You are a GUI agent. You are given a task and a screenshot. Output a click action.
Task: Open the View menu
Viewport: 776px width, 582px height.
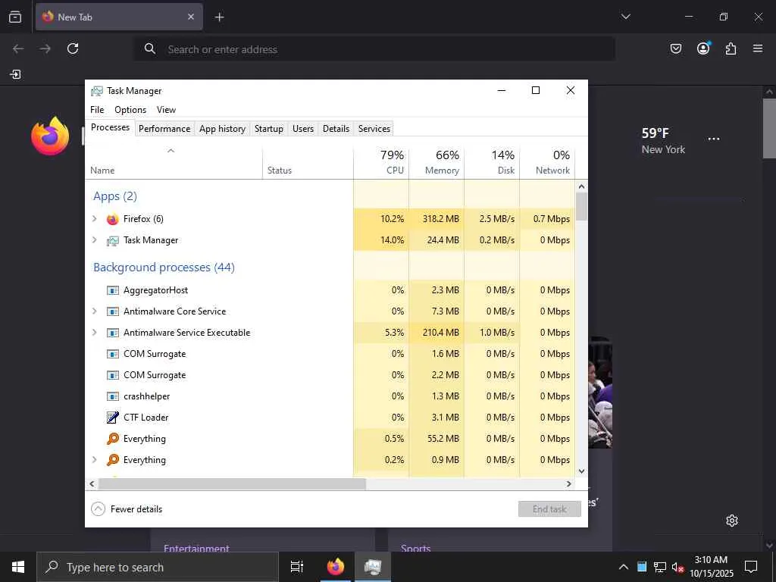point(166,110)
